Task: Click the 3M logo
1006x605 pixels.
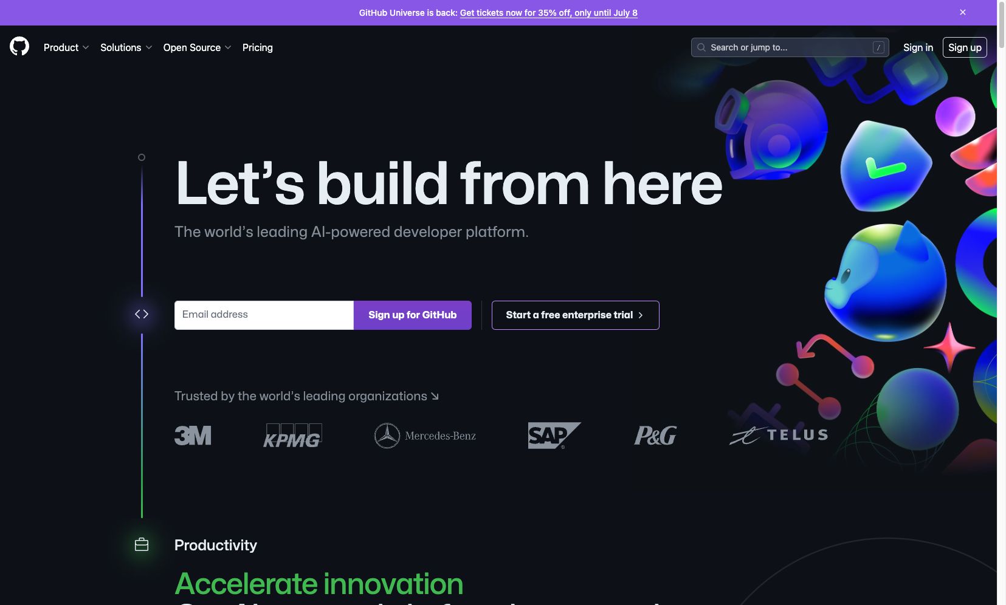Action: [193, 436]
